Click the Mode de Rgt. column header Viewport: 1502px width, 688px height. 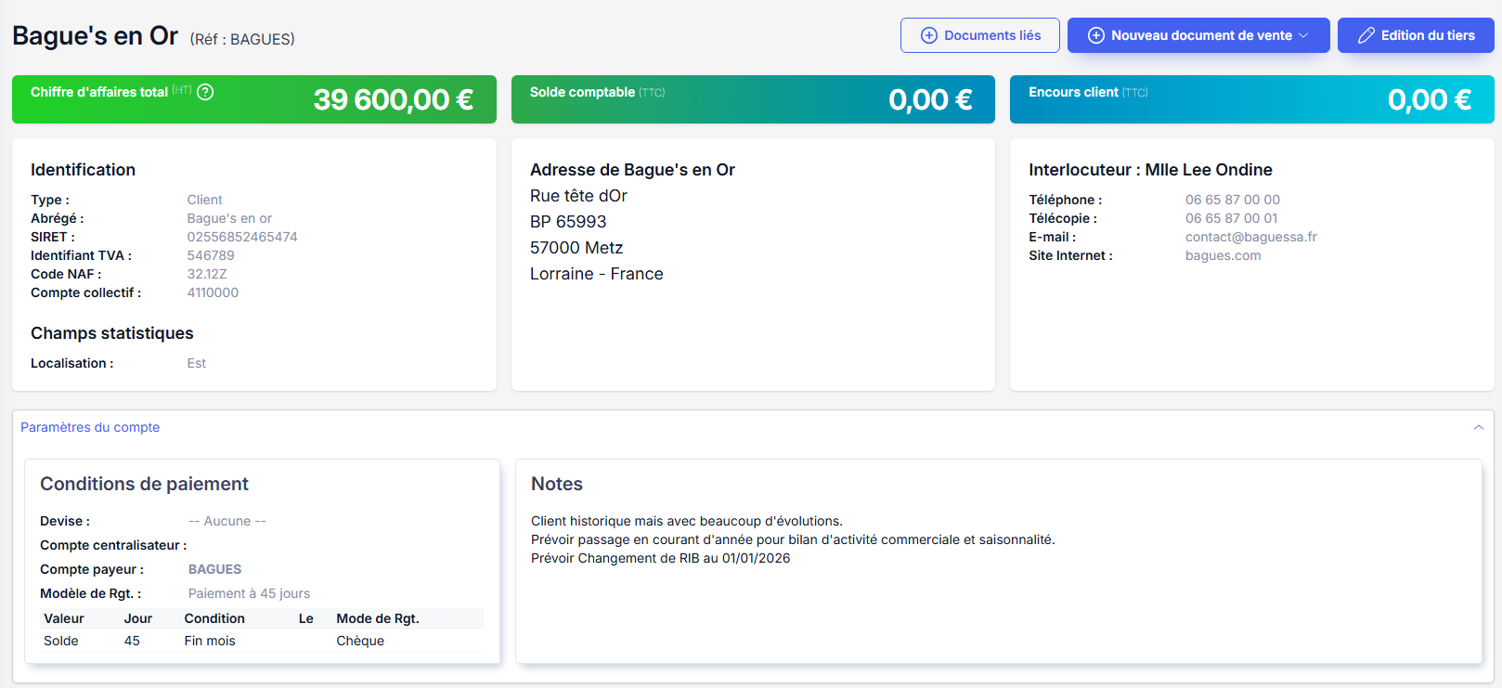pyautogui.click(x=378, y=618)
